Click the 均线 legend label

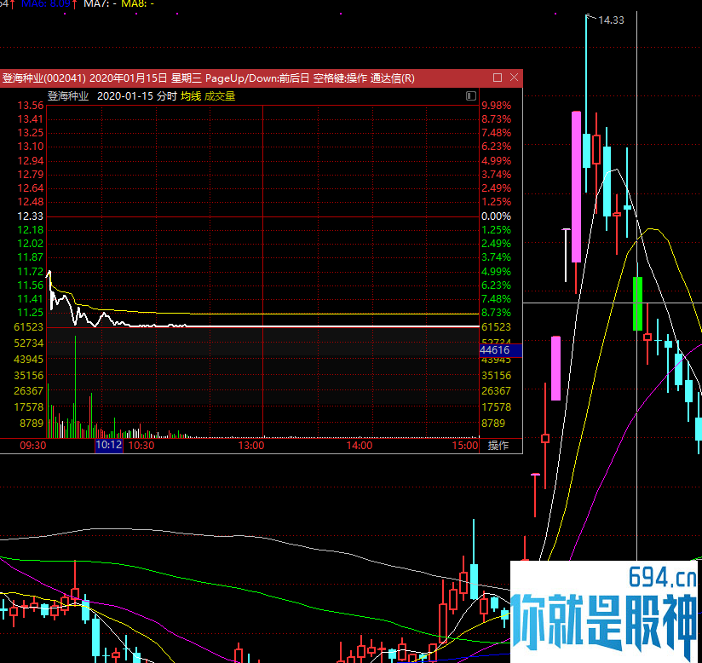coord(191,96)
